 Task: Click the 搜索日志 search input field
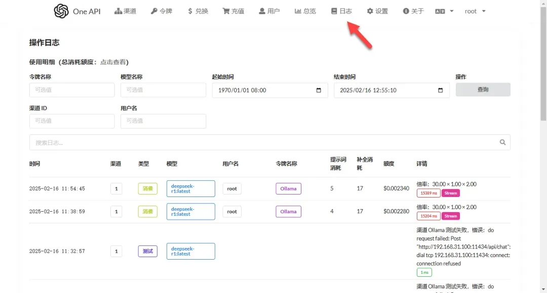pos(203,142)
